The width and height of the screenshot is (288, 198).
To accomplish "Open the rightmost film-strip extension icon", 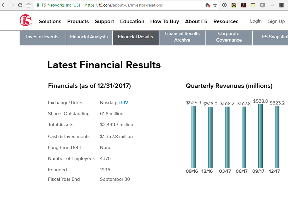I will [281, 5].
